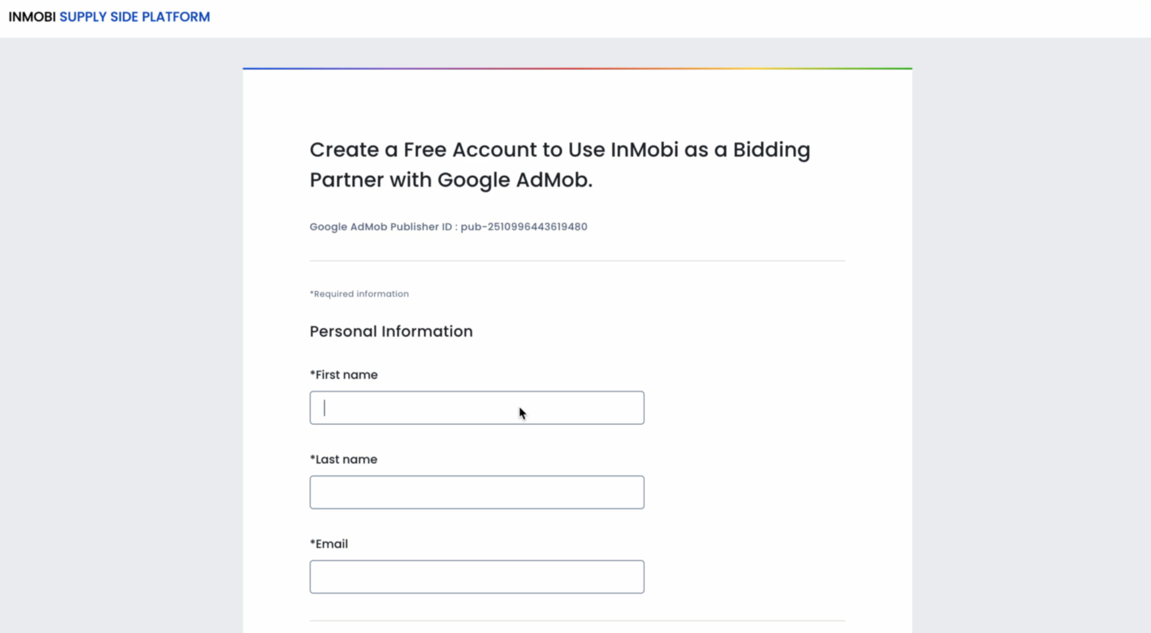The width and height of the screenshot is (1151, 633).
Task: Click the "Personal Information" section heading
Action: (391, 331)
